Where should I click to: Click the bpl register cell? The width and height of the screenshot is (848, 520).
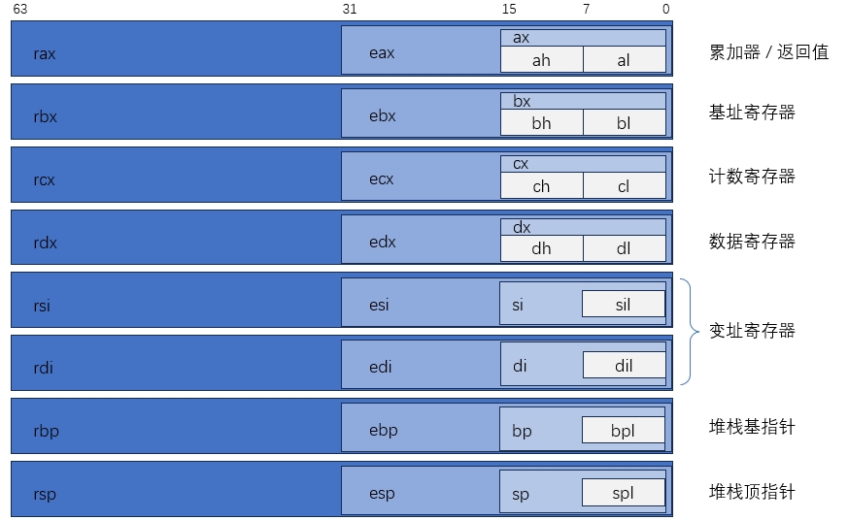tap(623, 430)
